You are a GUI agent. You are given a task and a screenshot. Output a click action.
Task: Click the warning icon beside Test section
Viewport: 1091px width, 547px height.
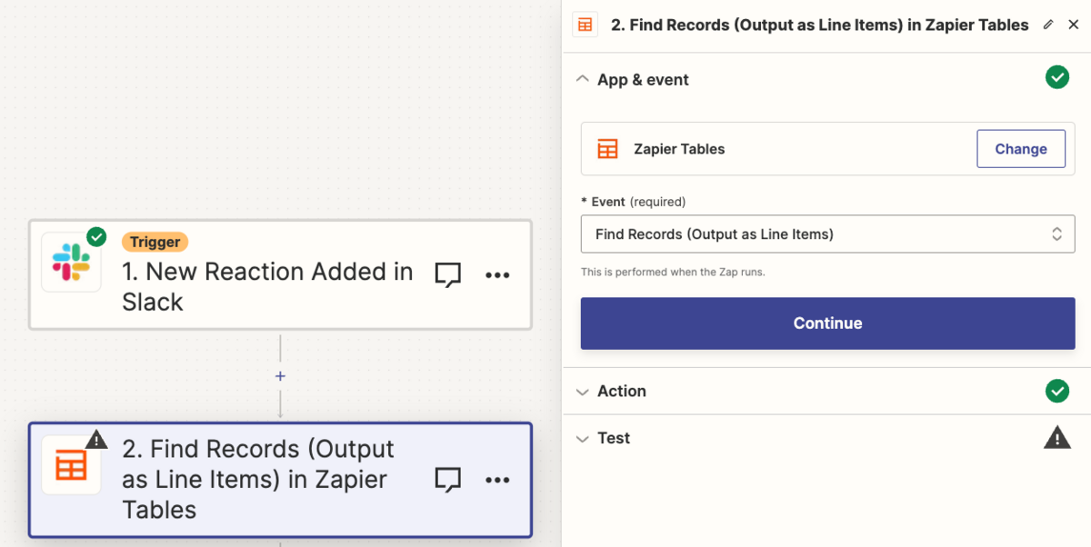(1056, 438)
